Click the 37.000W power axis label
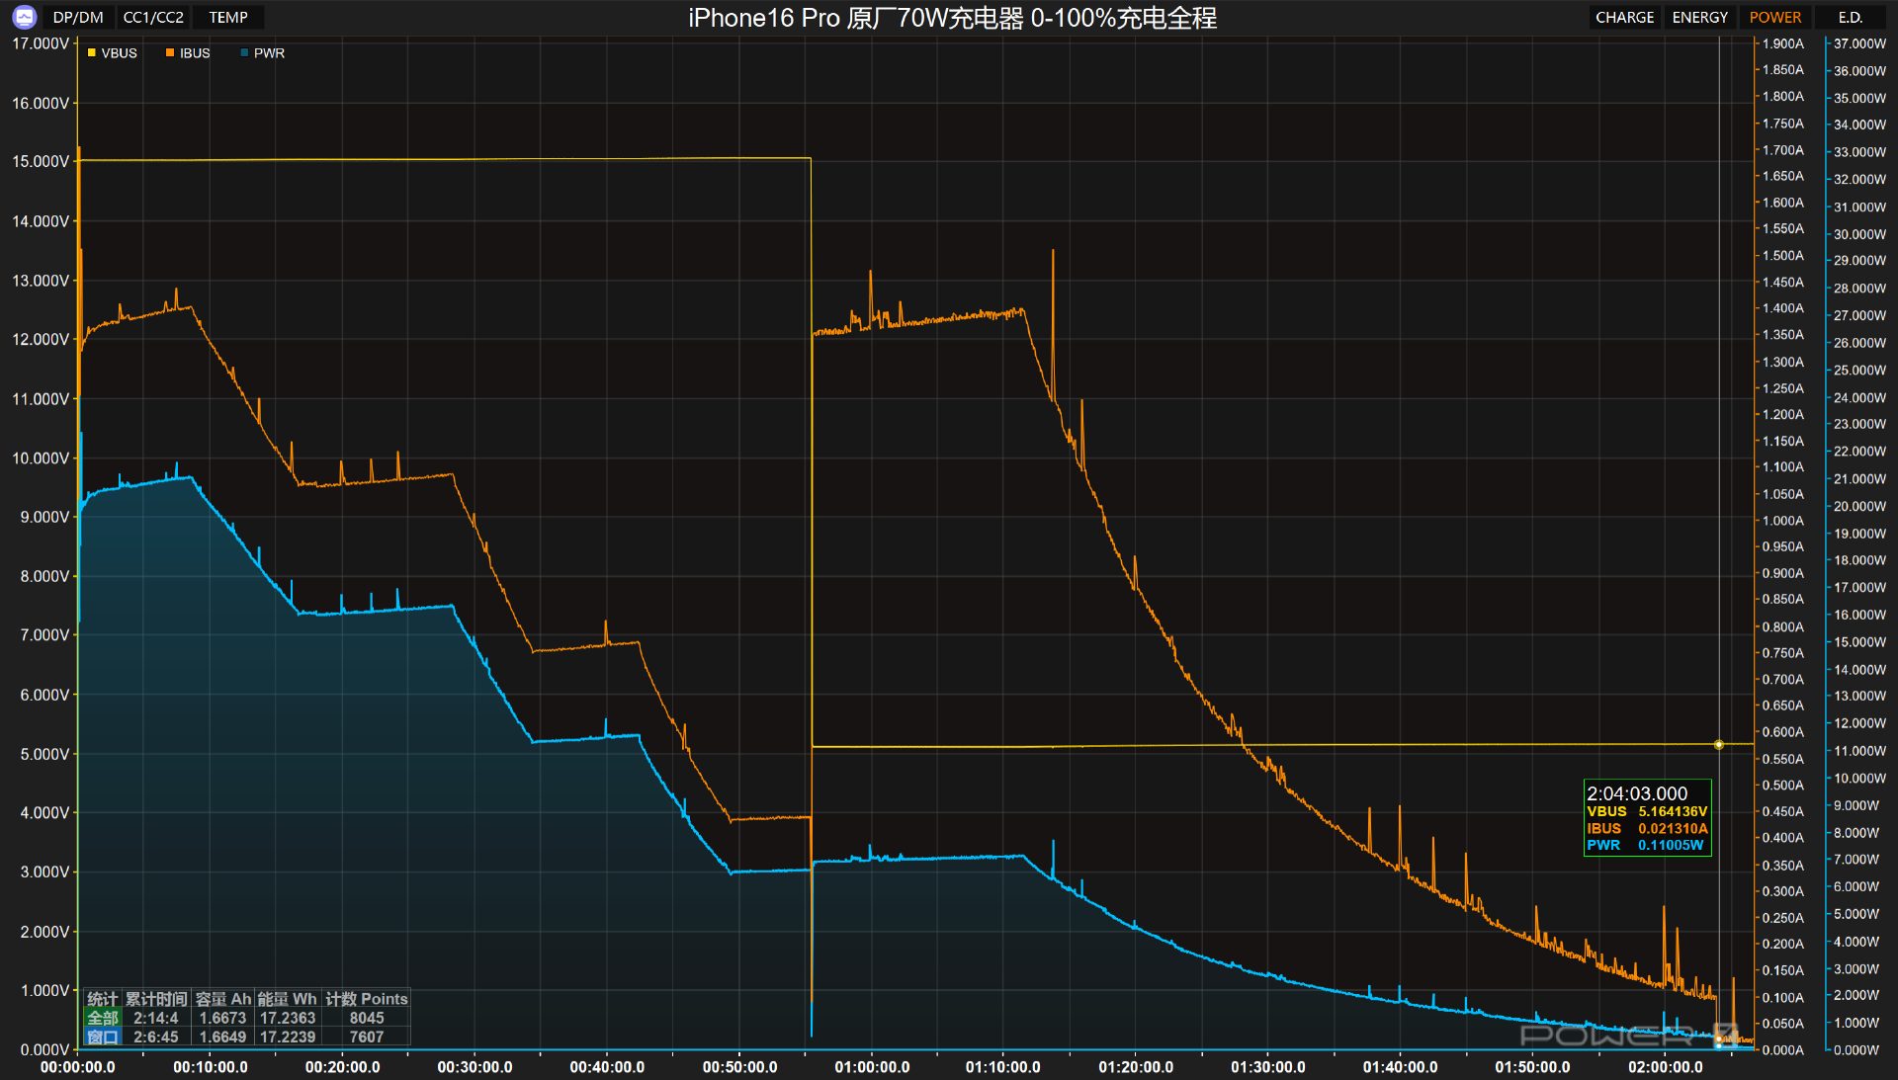The width and height of the screenshot is (1898, 1080). tap(1859, 43)
